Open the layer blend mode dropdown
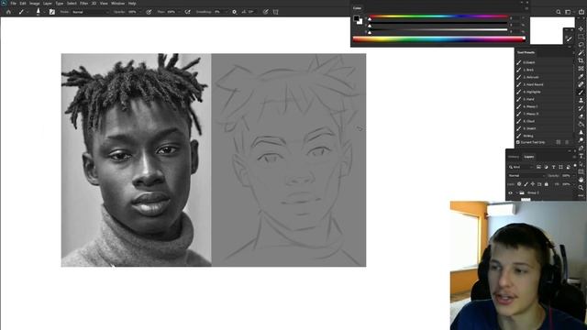This screenshot has width=587, height=330. pos(526,175)
